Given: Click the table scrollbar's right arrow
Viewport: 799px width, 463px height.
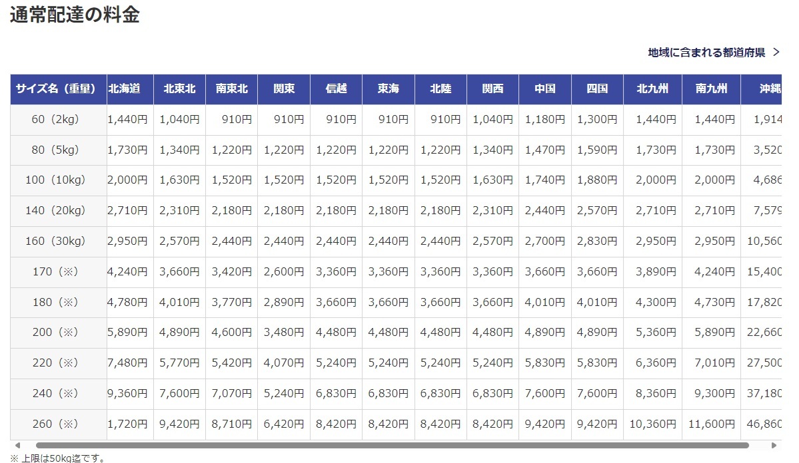Looking at the screenshot, I should pos(774,445).
